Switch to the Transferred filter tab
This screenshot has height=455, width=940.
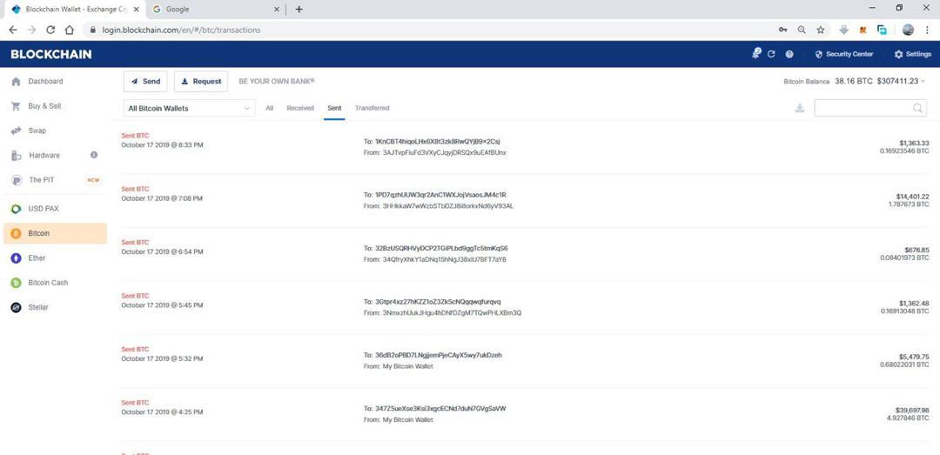[372, 108]
